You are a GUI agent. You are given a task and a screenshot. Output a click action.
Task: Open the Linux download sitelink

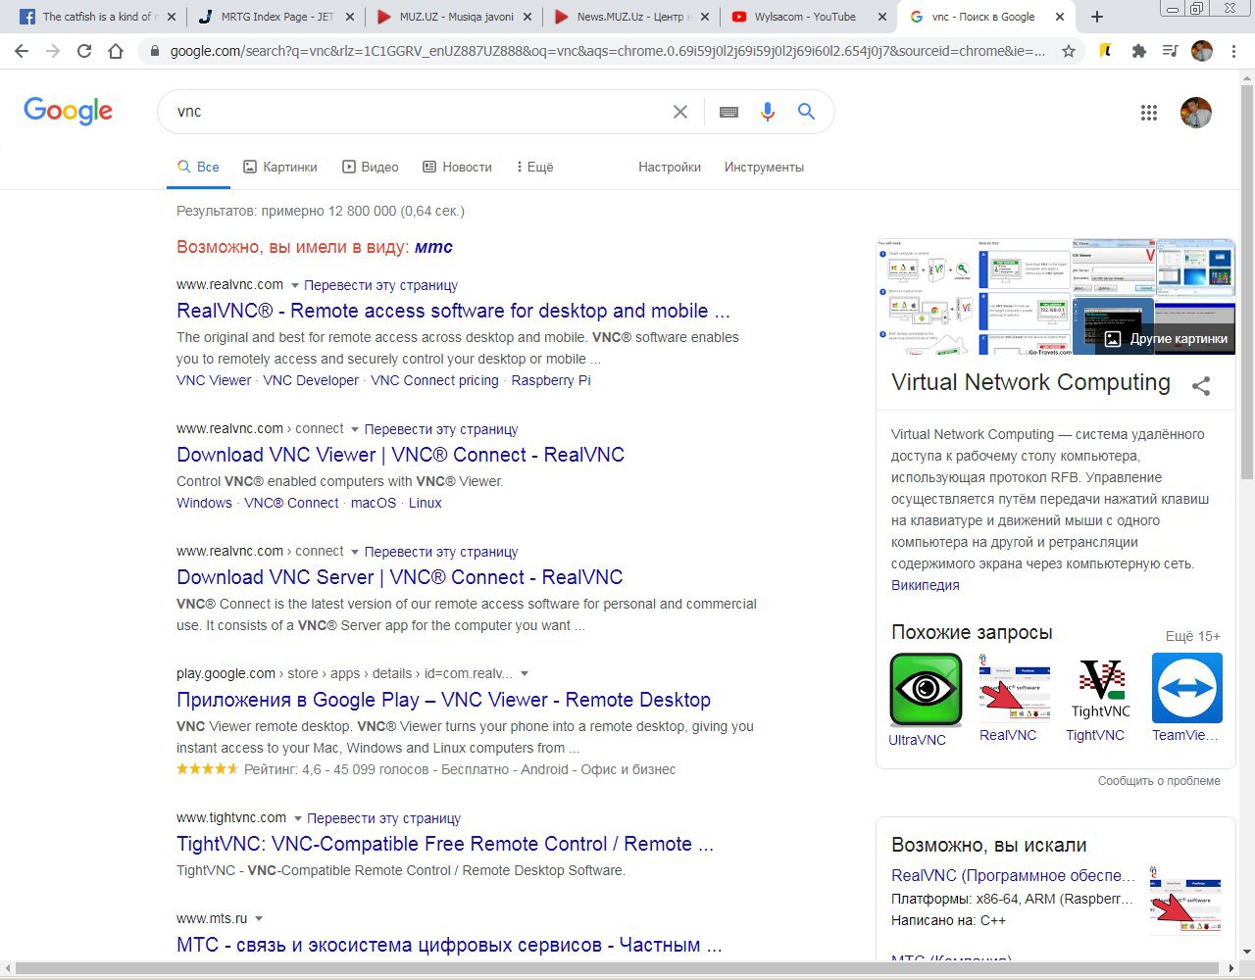tap(426, 503)
